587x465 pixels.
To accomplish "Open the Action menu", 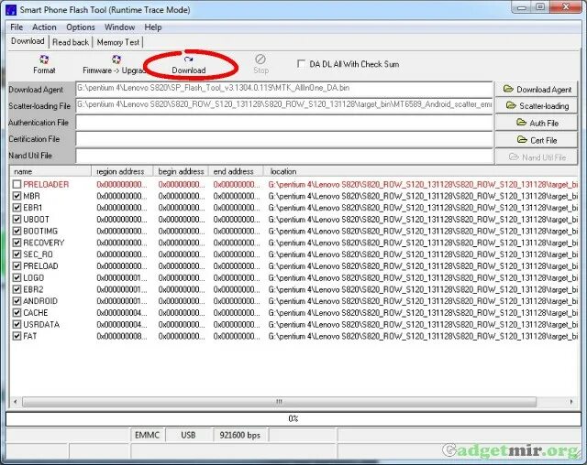I will (44, 27).
